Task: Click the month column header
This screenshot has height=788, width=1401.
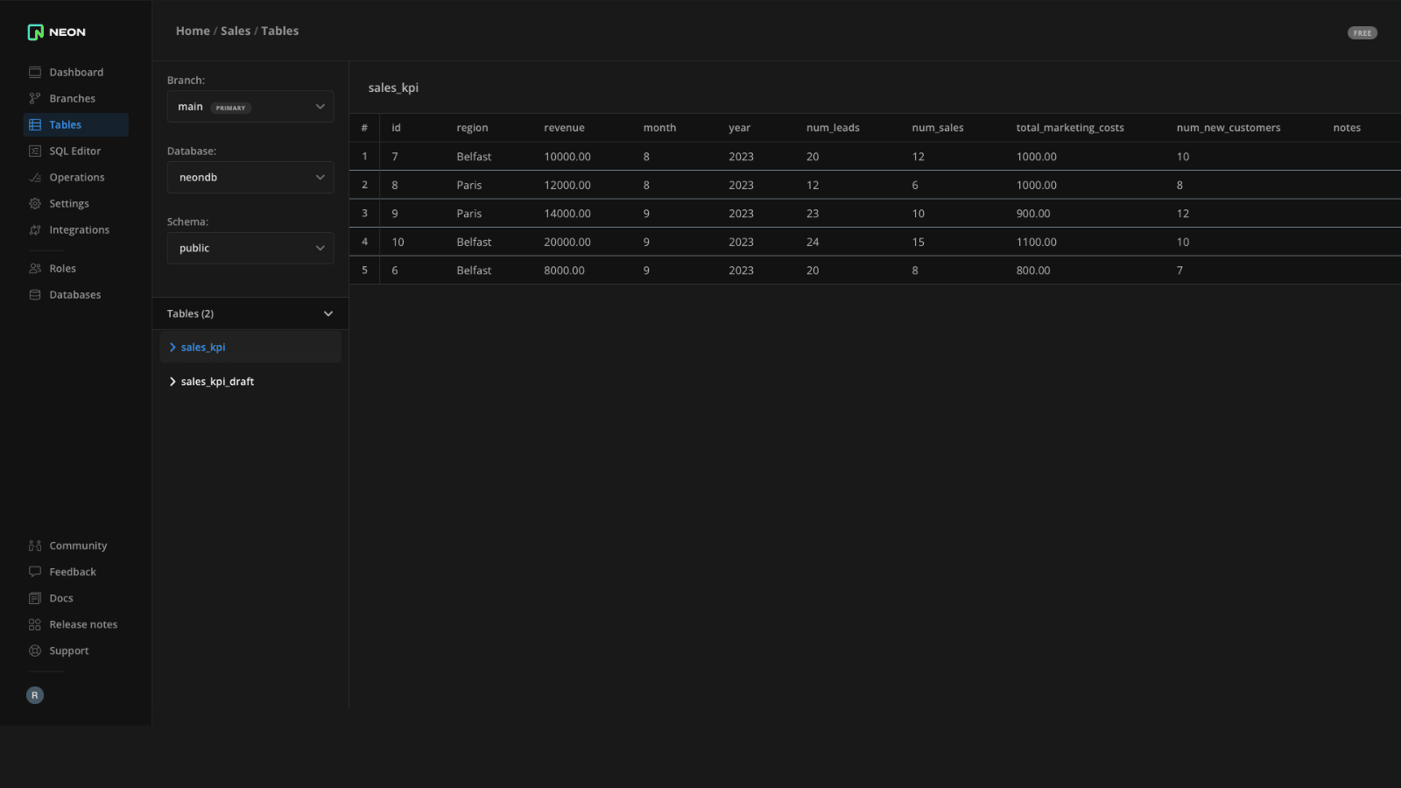Action: (659, 128)
